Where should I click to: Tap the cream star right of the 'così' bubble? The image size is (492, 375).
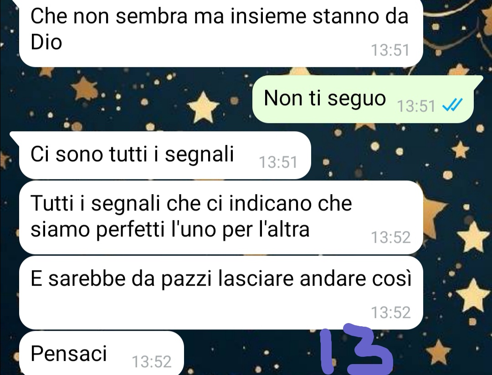pyautogui.click(x=473, y=295)
